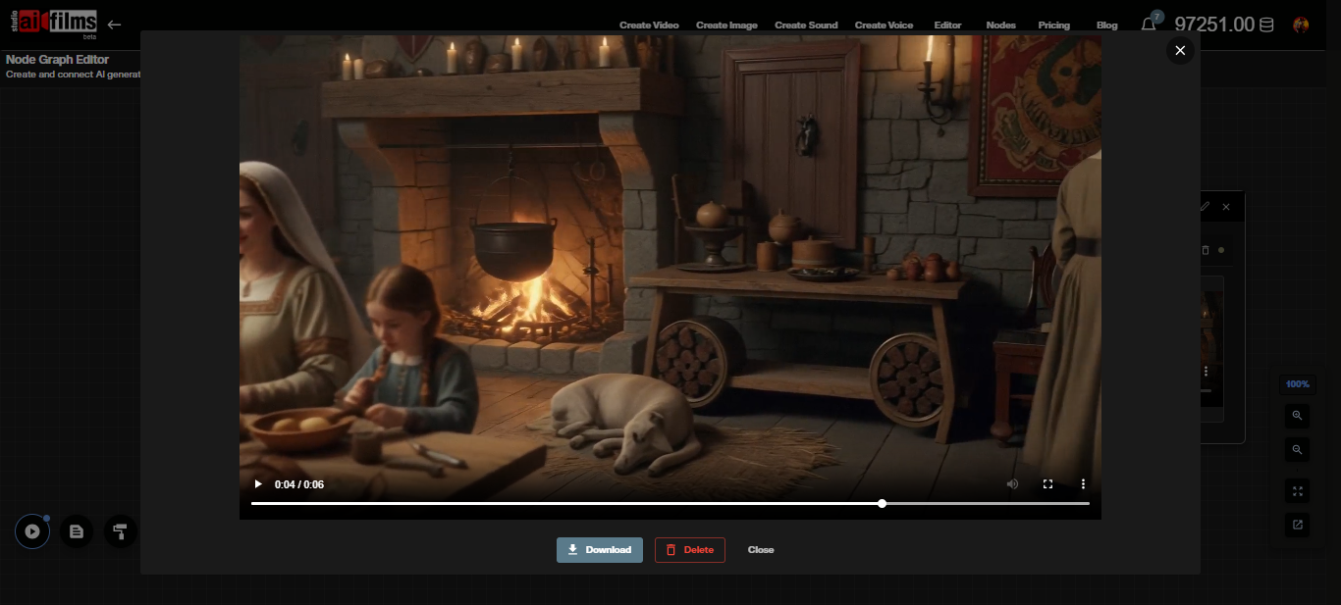Viewport: 1341px width, 605px height.
Task: Zoom out using the magnifier minus icon
Action: pos(1296,449)
